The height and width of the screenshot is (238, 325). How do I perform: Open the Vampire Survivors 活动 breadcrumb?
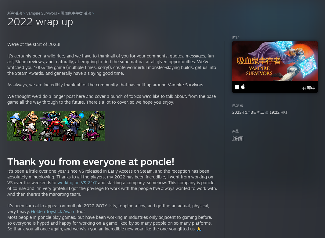59,13
